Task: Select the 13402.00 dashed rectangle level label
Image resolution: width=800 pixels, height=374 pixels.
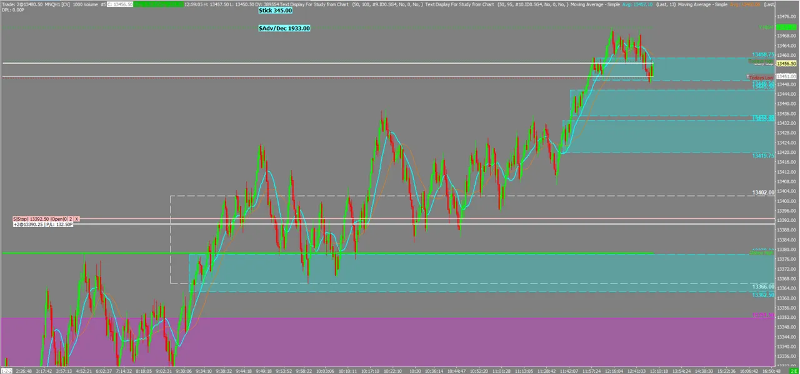Action: click(x=763, y=193)
